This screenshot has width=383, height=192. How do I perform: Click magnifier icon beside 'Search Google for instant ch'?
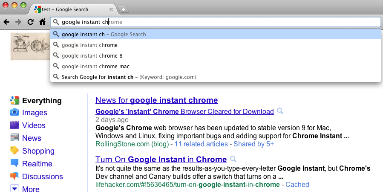pos(56,77)
